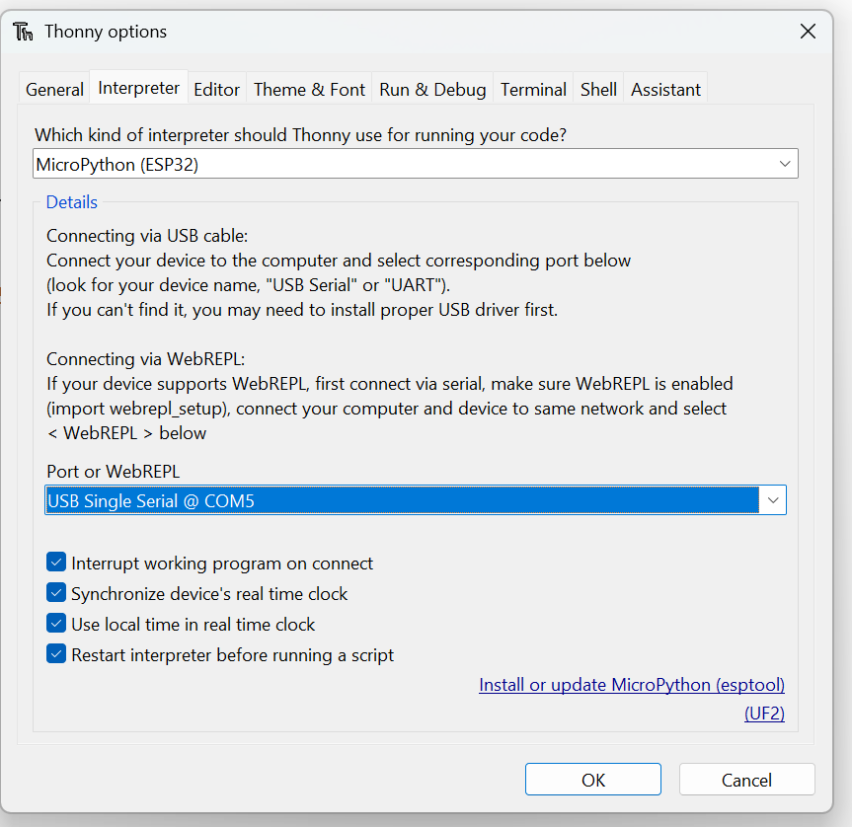Dismiss the dialog with Cancel
This screenshot has height=827, width=852.
(x=746, y=779)
